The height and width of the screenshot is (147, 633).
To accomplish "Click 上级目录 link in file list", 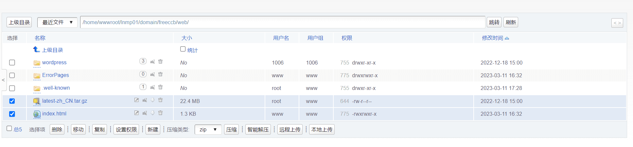I will [x=52, y=50].
